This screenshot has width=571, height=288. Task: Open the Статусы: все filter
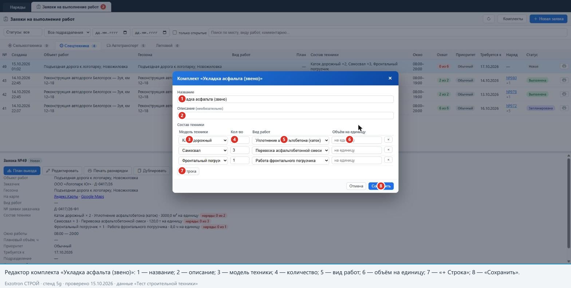pos(23,32)
